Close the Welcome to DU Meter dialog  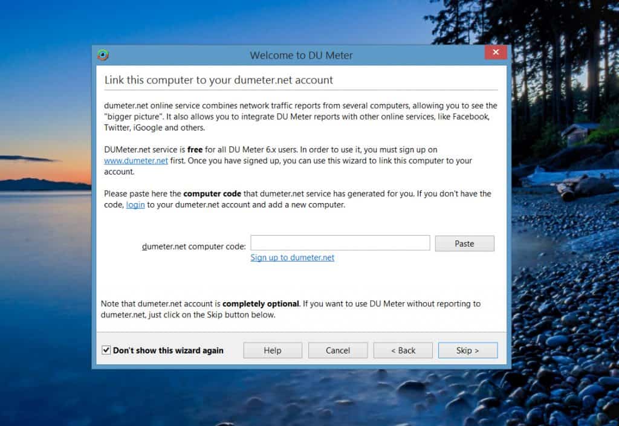click(496, 52)
